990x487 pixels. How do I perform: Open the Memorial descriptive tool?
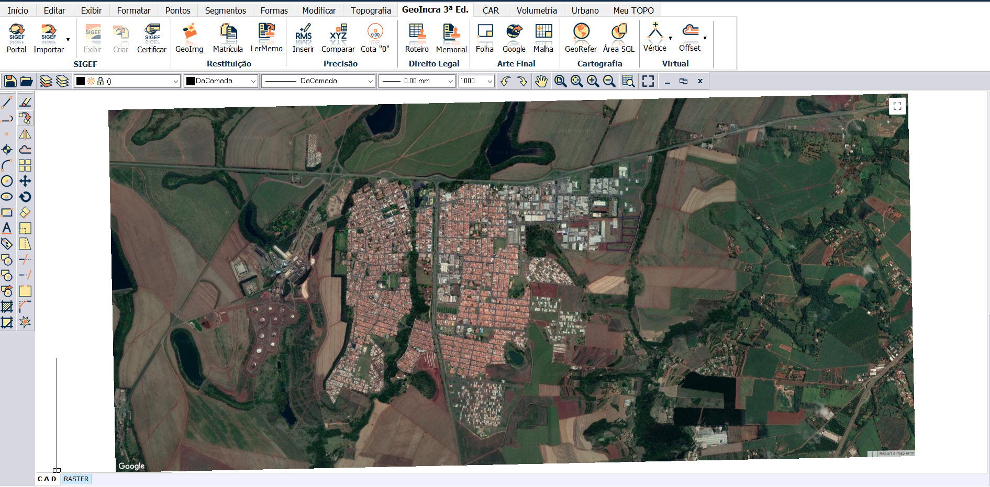click(x=451, y=38)
